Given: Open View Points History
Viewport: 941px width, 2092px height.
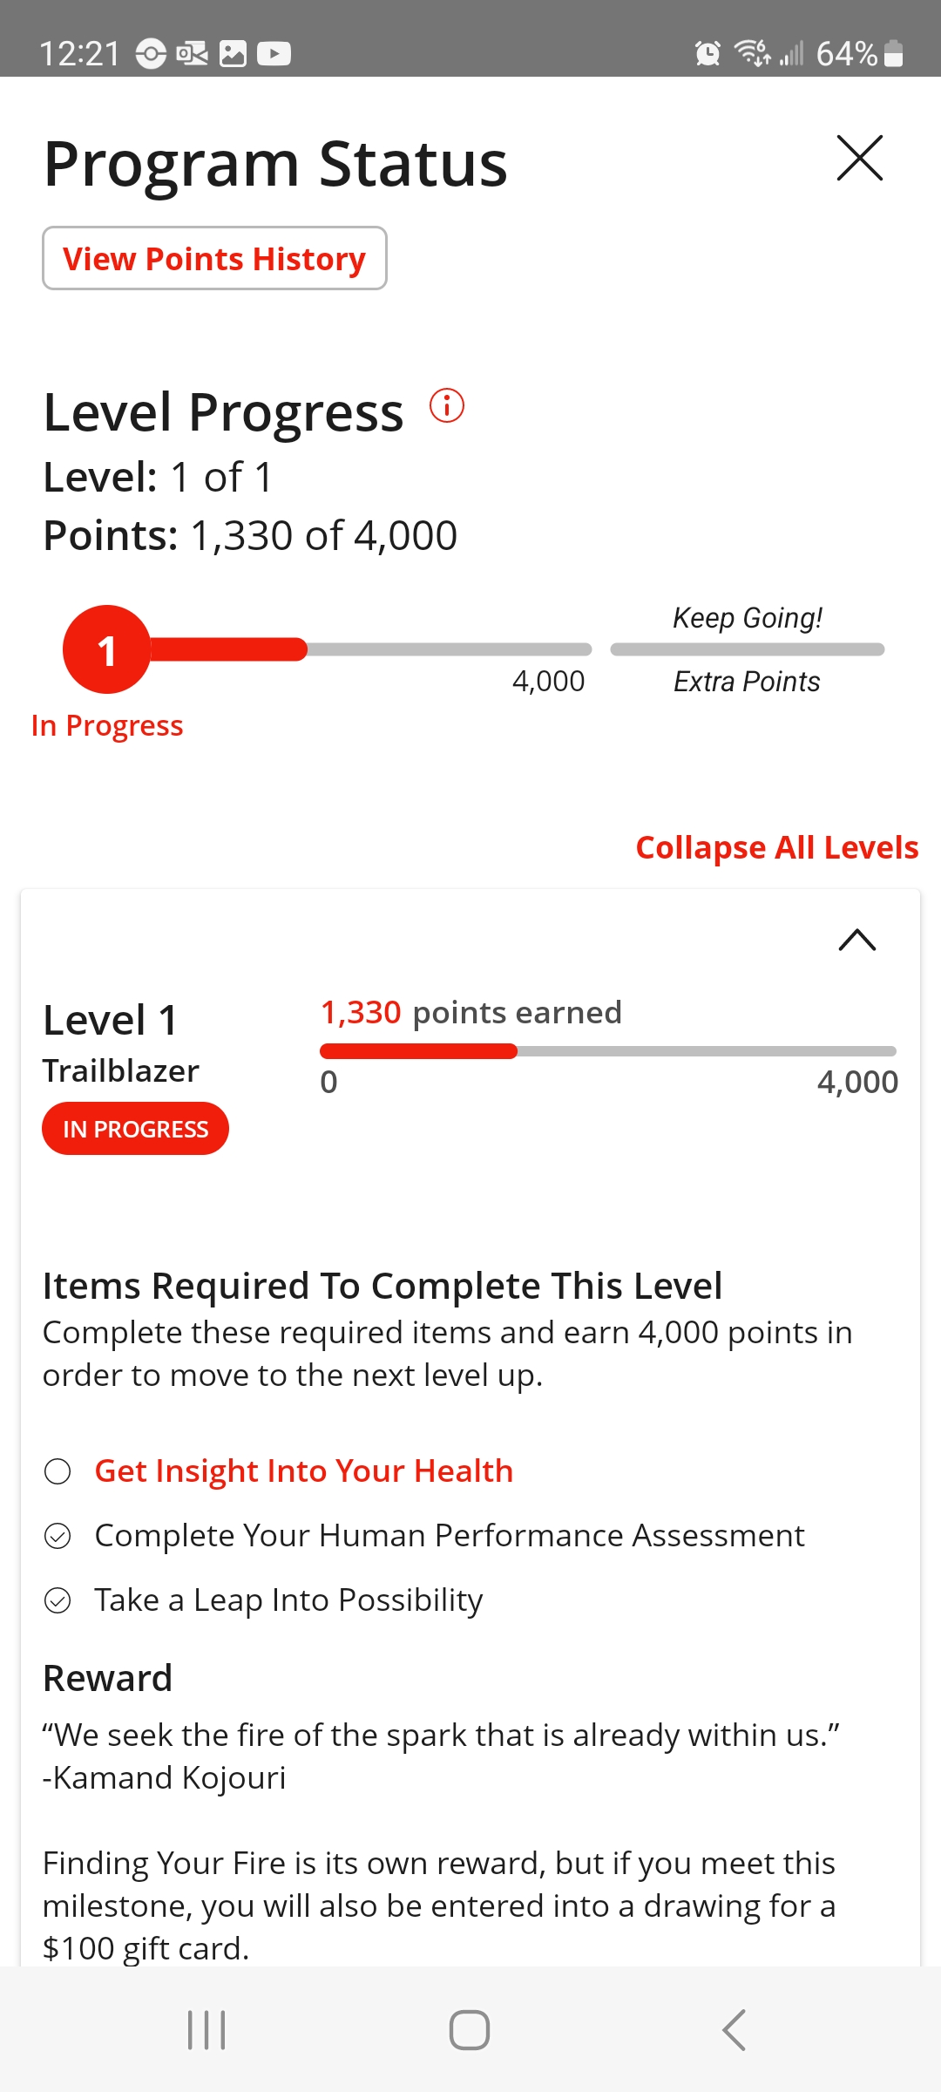Looking at the screenshot, I should coord(214,258).
